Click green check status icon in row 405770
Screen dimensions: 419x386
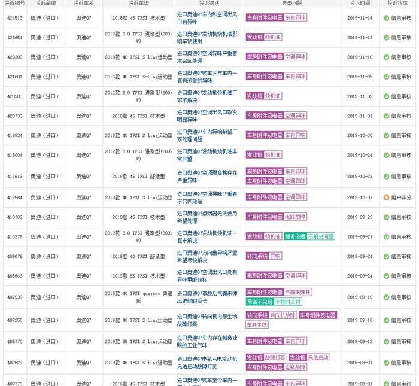tap(386, 341)
